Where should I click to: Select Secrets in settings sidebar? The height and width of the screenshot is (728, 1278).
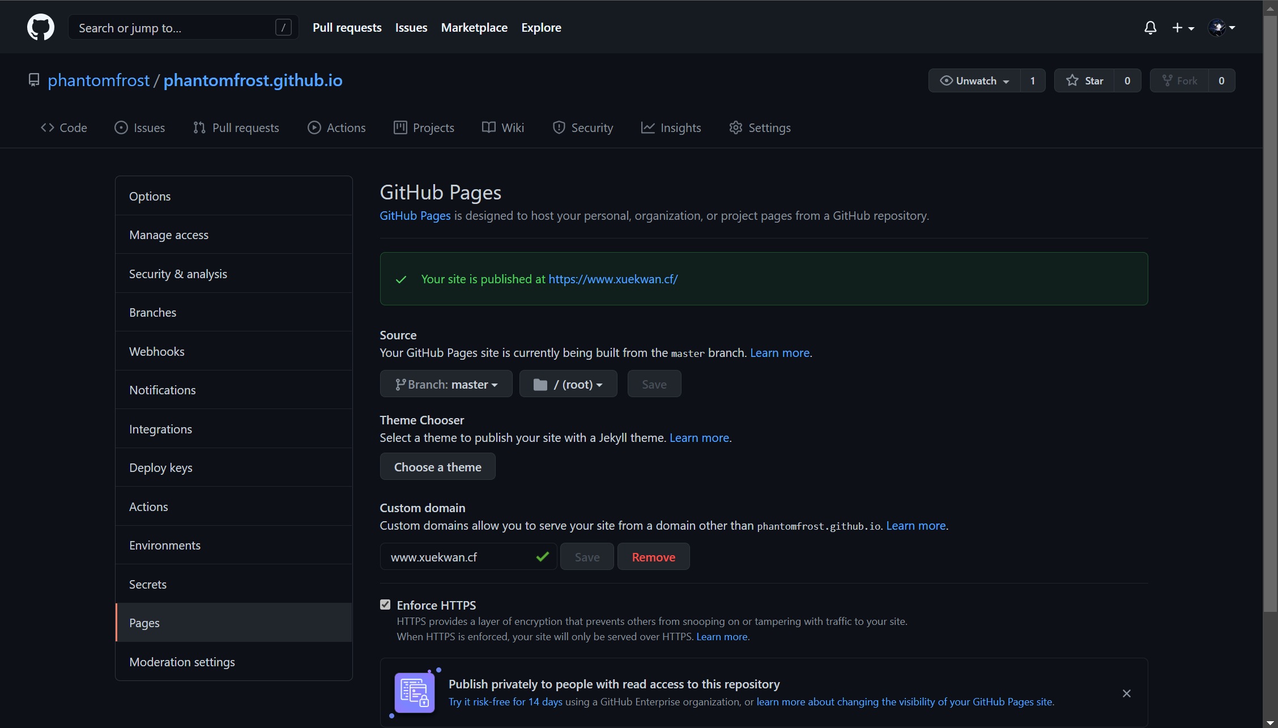click(234, 584)
